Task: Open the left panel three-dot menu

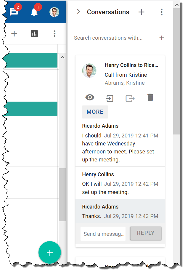Action: 54,33
